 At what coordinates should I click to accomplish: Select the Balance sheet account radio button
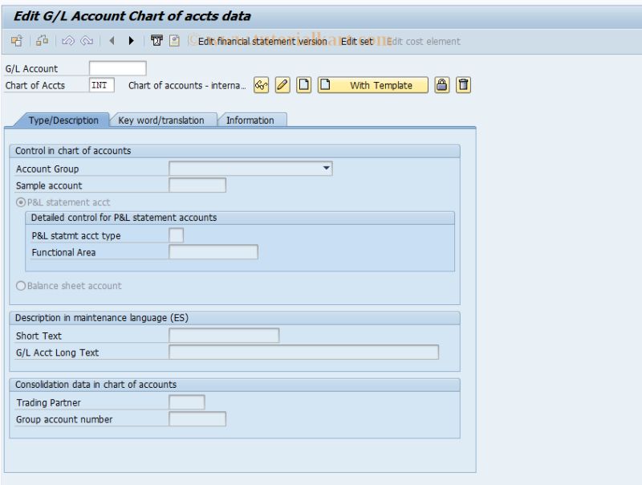(21, 286)
